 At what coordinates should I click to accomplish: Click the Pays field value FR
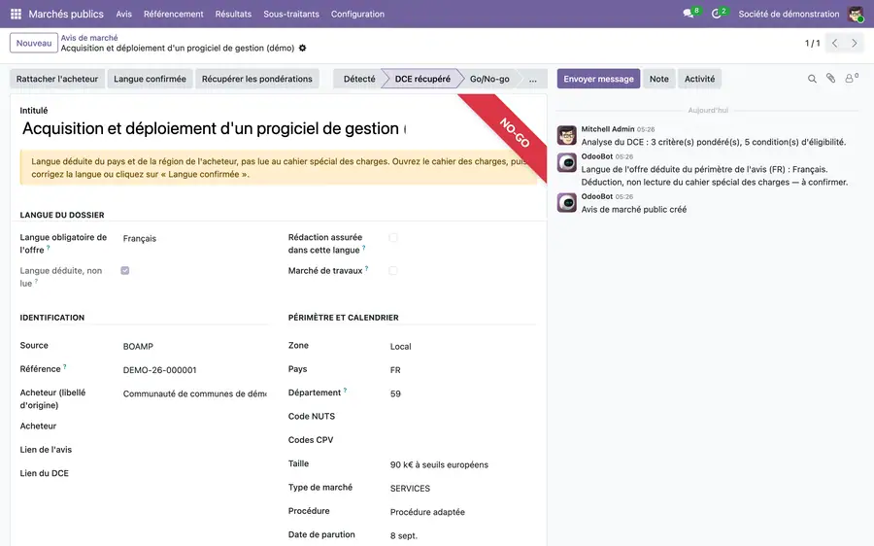(462, 370)
